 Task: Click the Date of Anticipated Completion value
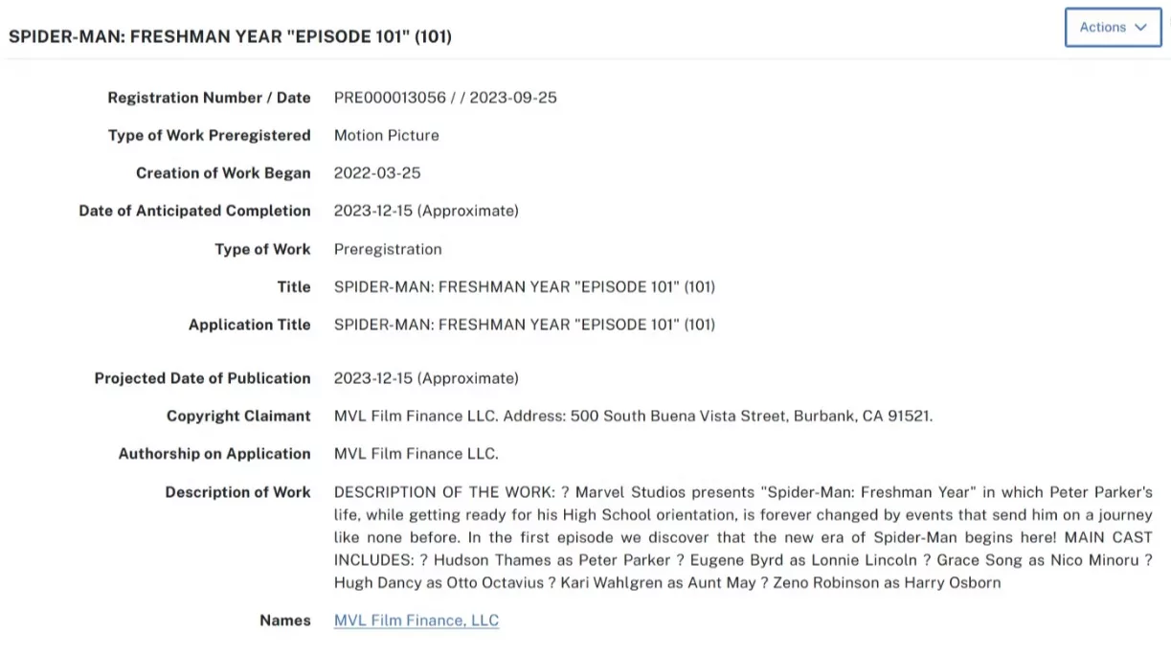pyautogui.click(x=426, y=211)
